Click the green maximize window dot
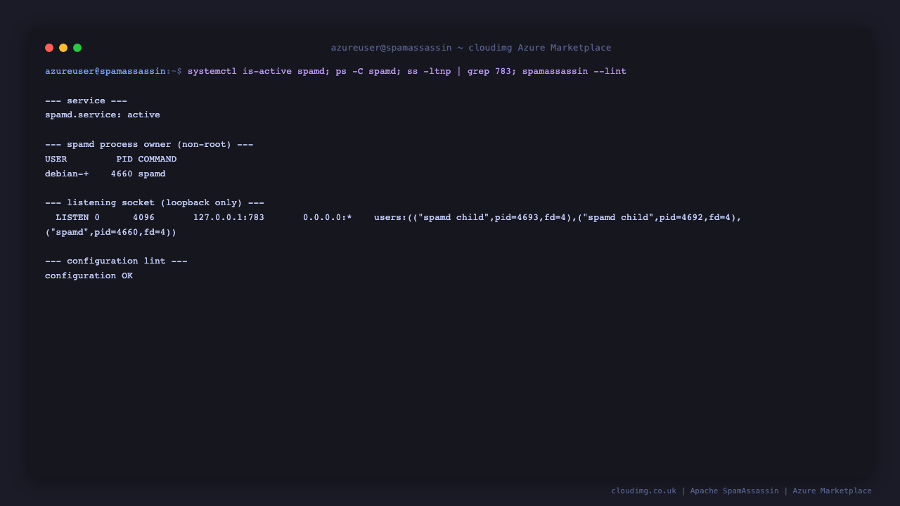 click(77, 48)
